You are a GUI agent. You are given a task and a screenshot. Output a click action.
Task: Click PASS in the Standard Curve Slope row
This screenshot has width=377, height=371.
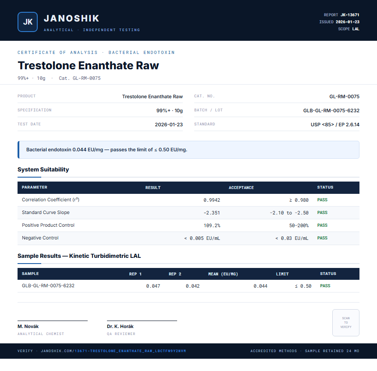(x=322, y=212)
